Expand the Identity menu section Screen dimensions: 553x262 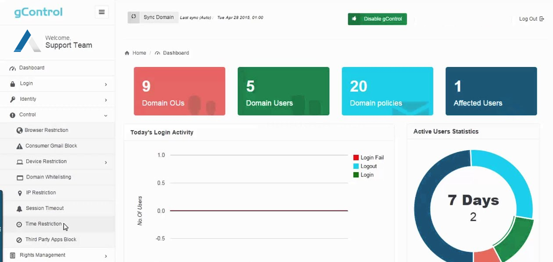coord(27,99)
